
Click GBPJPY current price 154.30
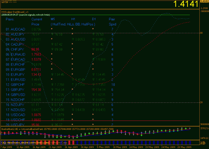36,90
